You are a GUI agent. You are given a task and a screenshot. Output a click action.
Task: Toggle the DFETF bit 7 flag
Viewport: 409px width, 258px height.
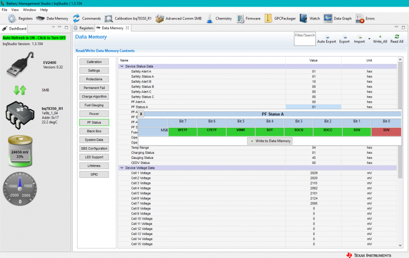pos(183,131)
